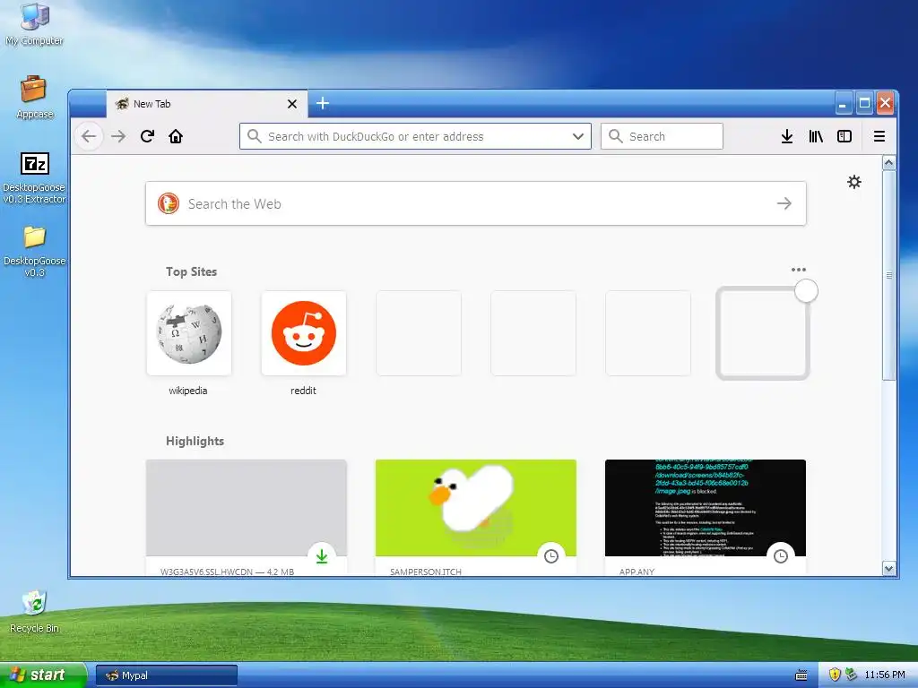Screen dimensions: 918x688
Task: Click the 11:56 PM clock
Action: tap(885, 675)
